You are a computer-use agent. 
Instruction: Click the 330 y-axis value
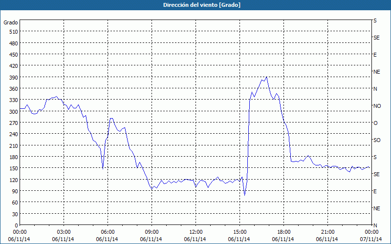[x=14, y=100]
